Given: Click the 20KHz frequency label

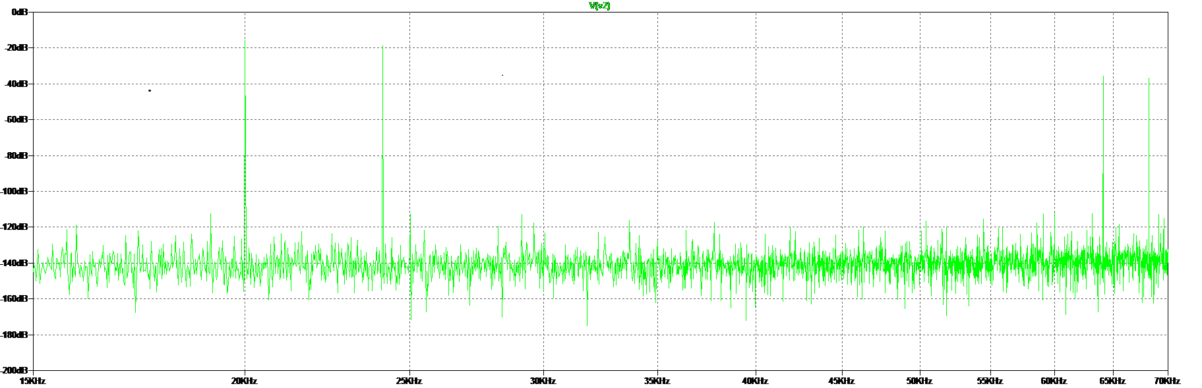Looking at the screenshot, I should pos(245,381).
